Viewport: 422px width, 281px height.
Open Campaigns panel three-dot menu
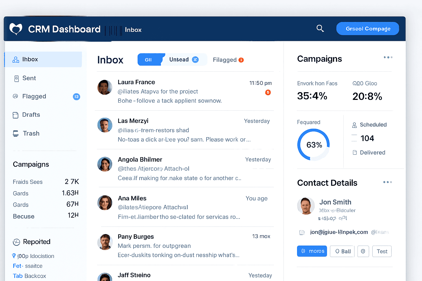[x=388, y=57]
